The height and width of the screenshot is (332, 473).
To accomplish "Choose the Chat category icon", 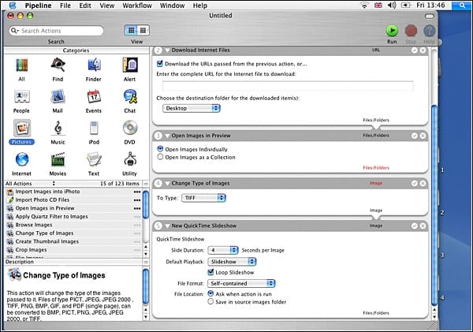I will coord(130,97).
